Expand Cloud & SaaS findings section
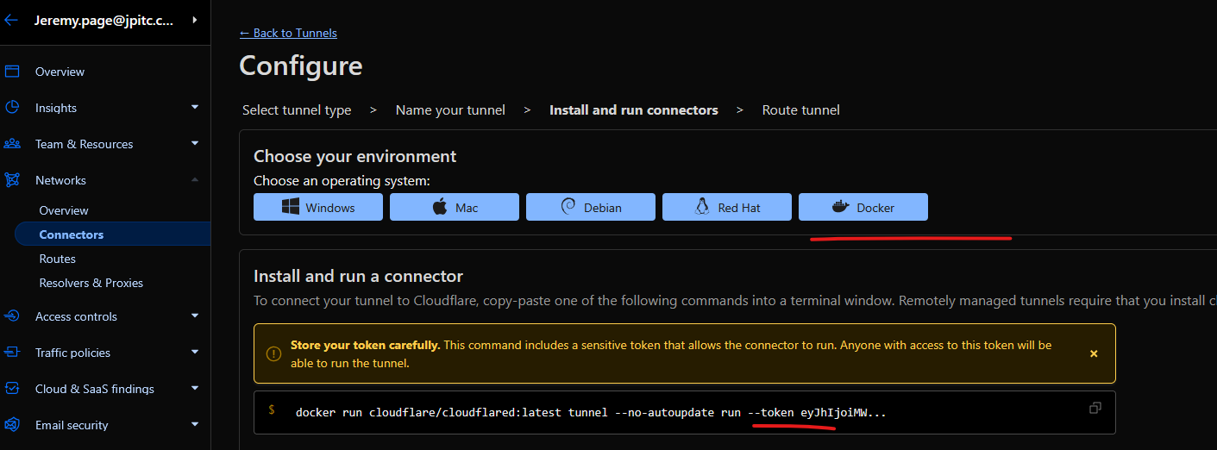This screenshot has width=1217, height=450. pos(195,389)
